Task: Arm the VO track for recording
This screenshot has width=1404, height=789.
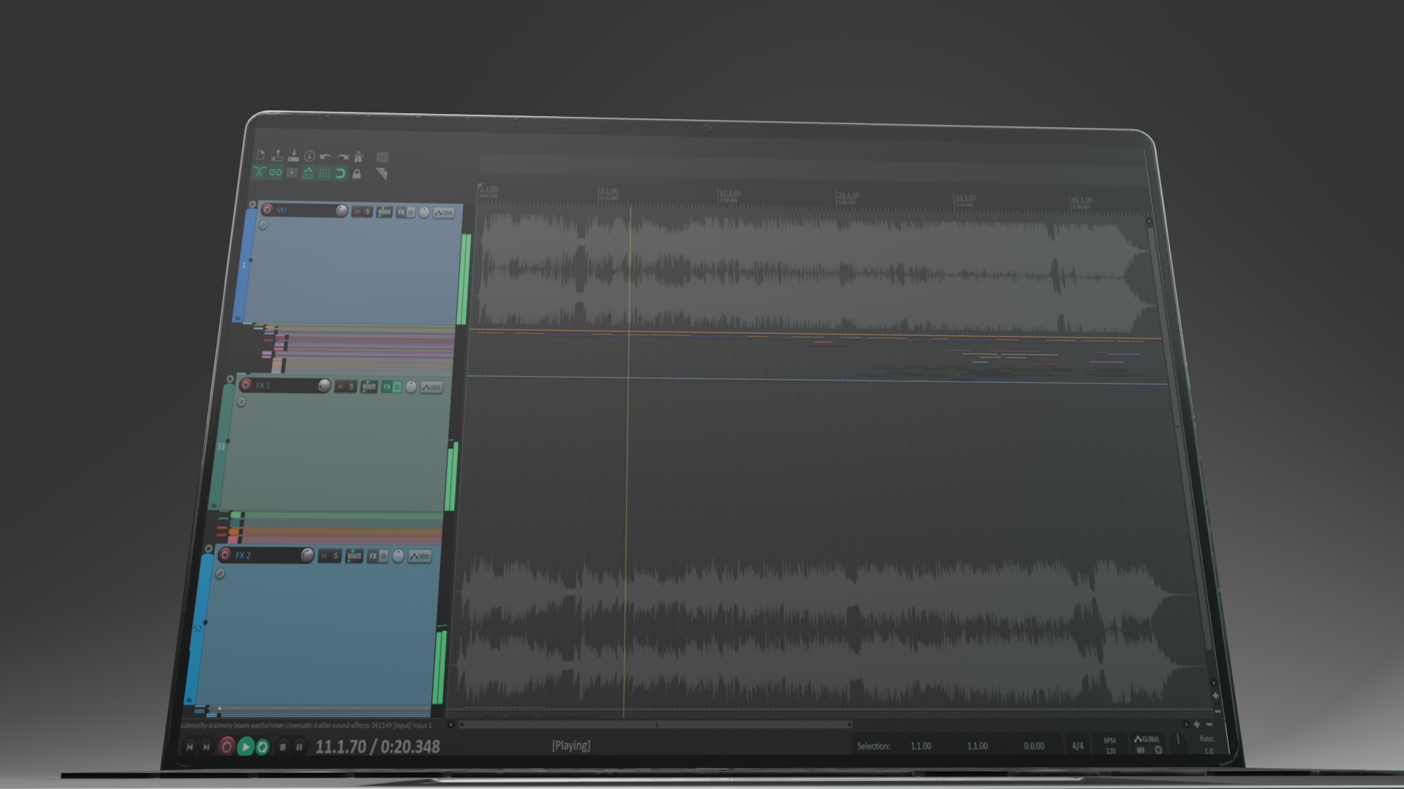Action: pyautogui.click(x=267, y=210)
